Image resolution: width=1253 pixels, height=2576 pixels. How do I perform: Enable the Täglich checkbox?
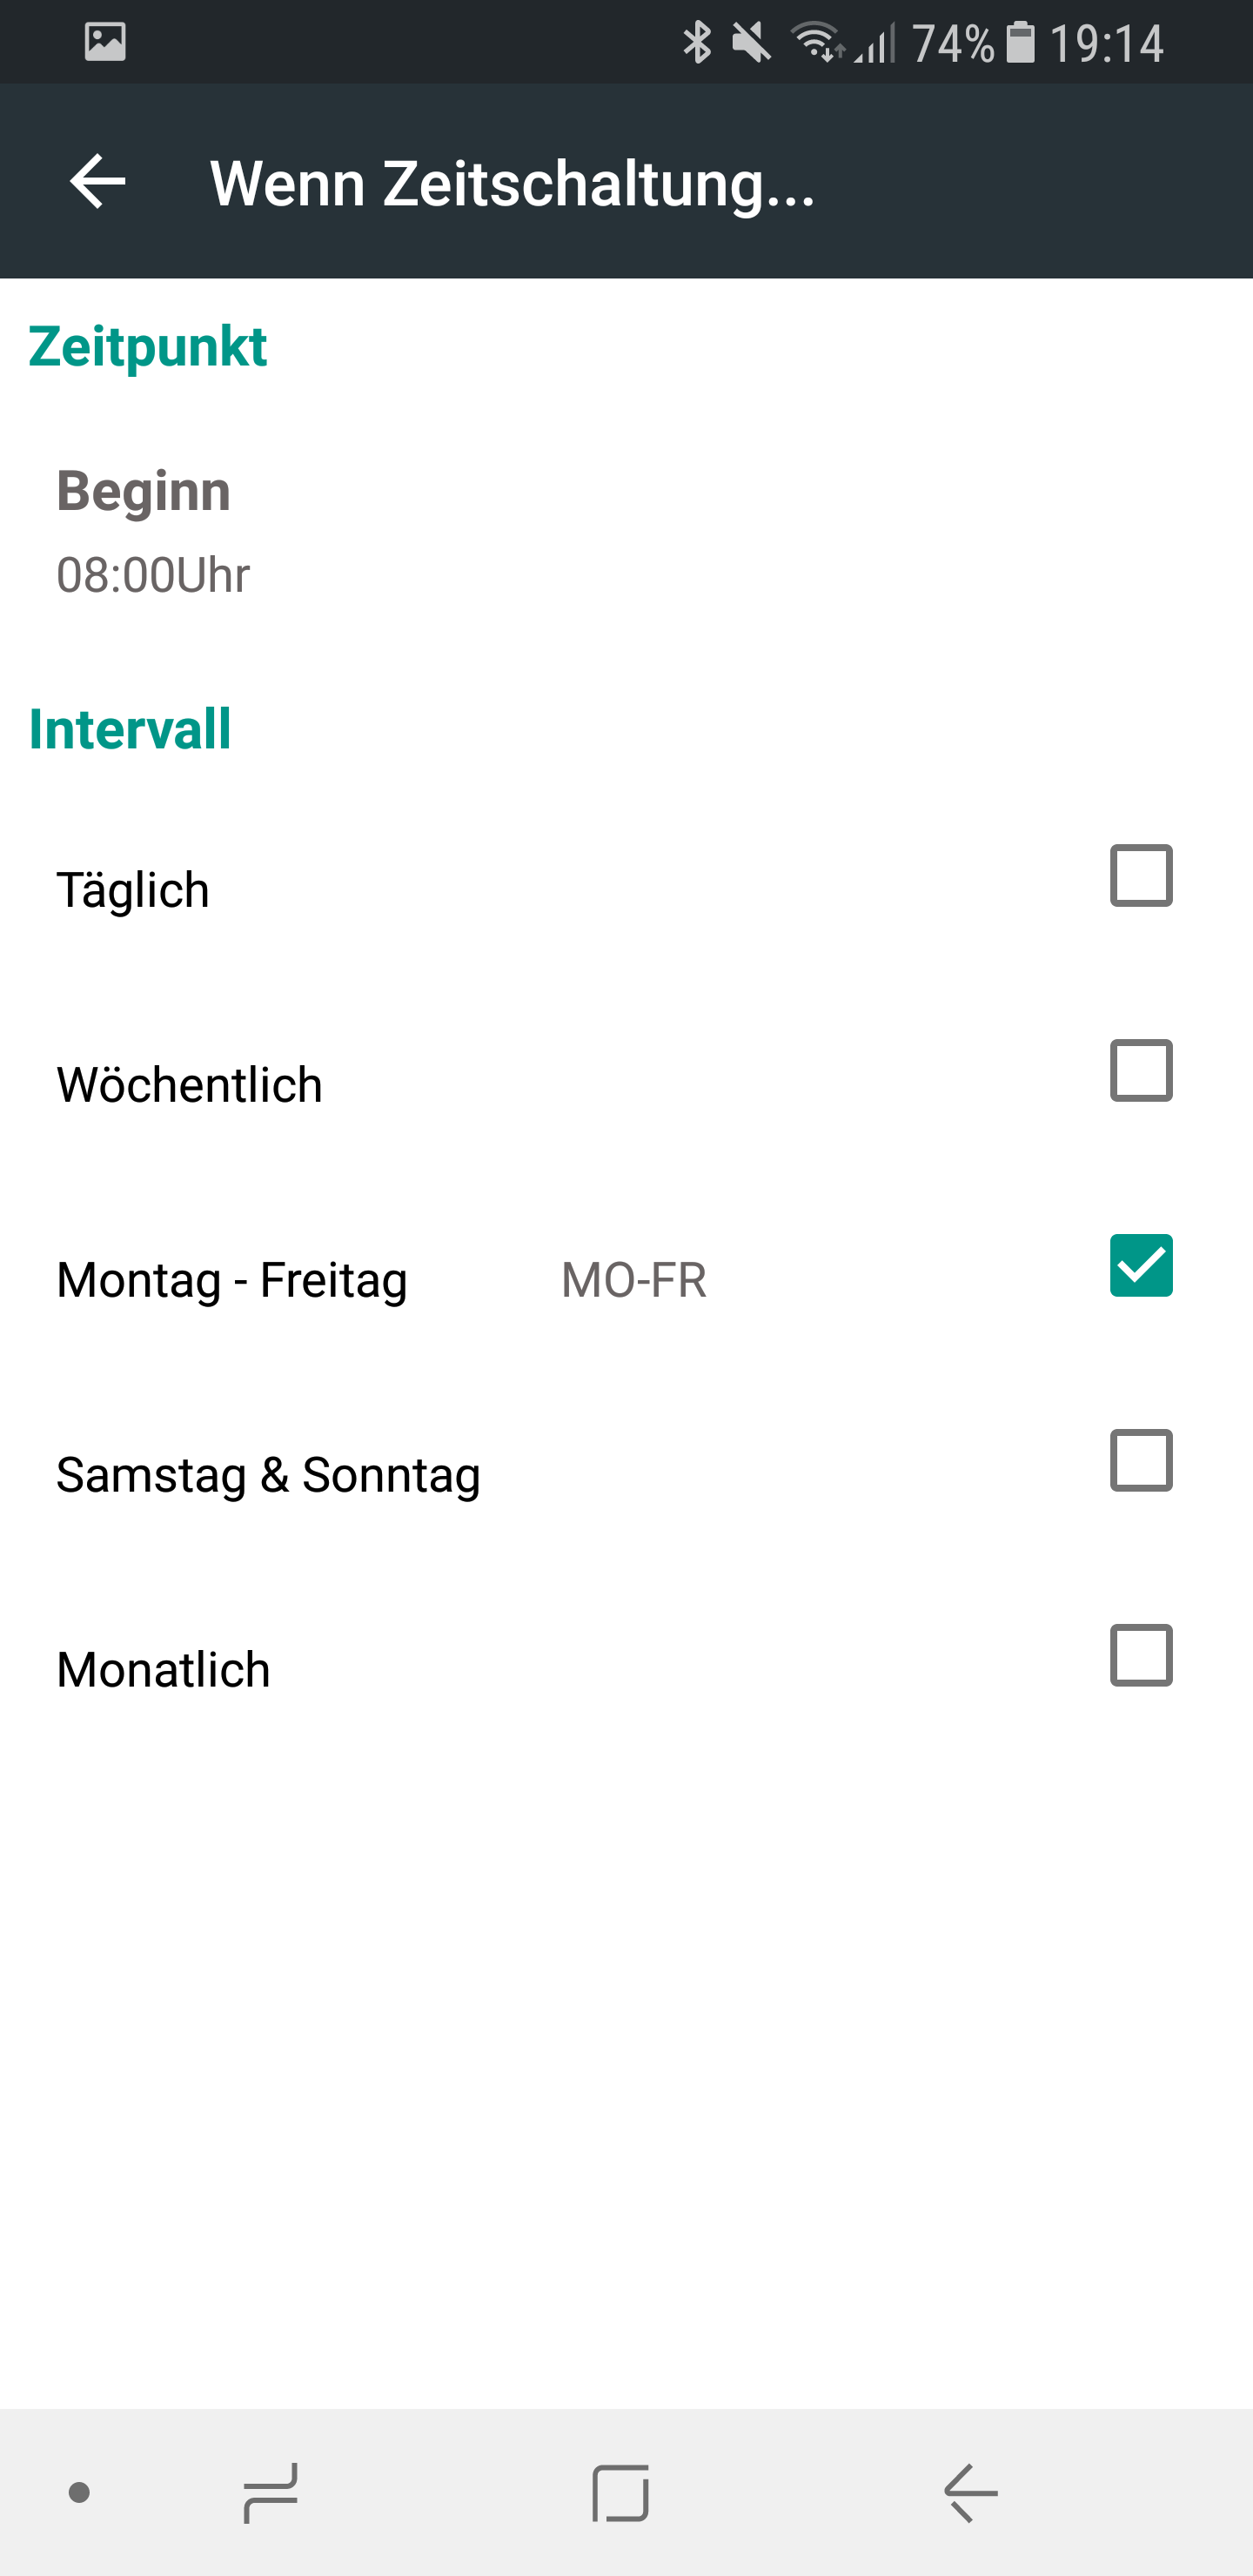pyautogui.click(x=1141, y=876)
